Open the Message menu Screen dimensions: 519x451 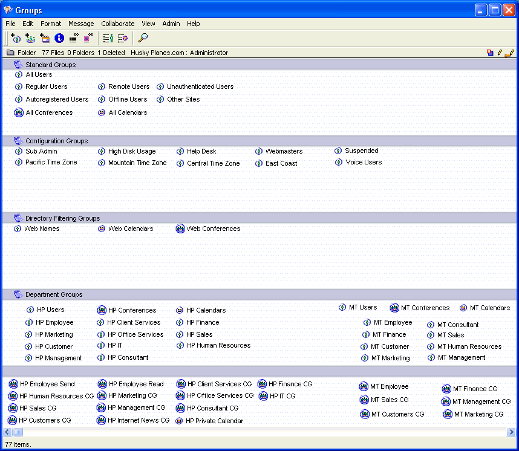click(81, 24)
